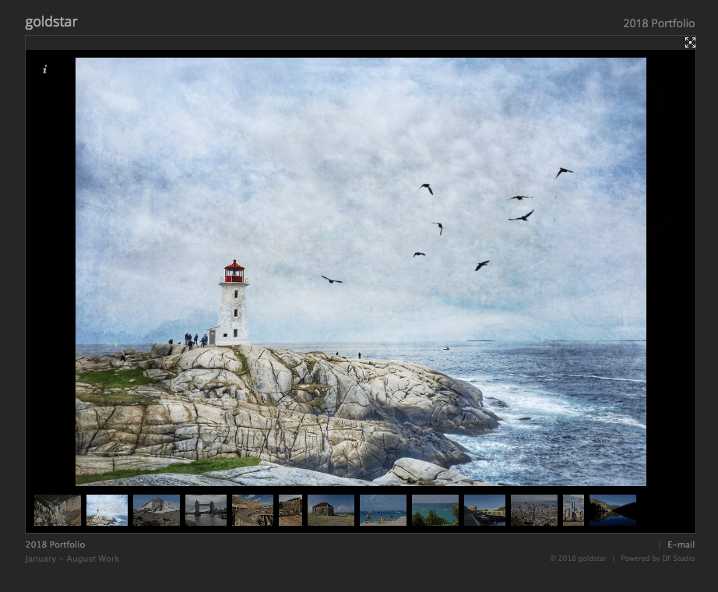Select the aerial city view thumbnail

[x=534, y=510]
